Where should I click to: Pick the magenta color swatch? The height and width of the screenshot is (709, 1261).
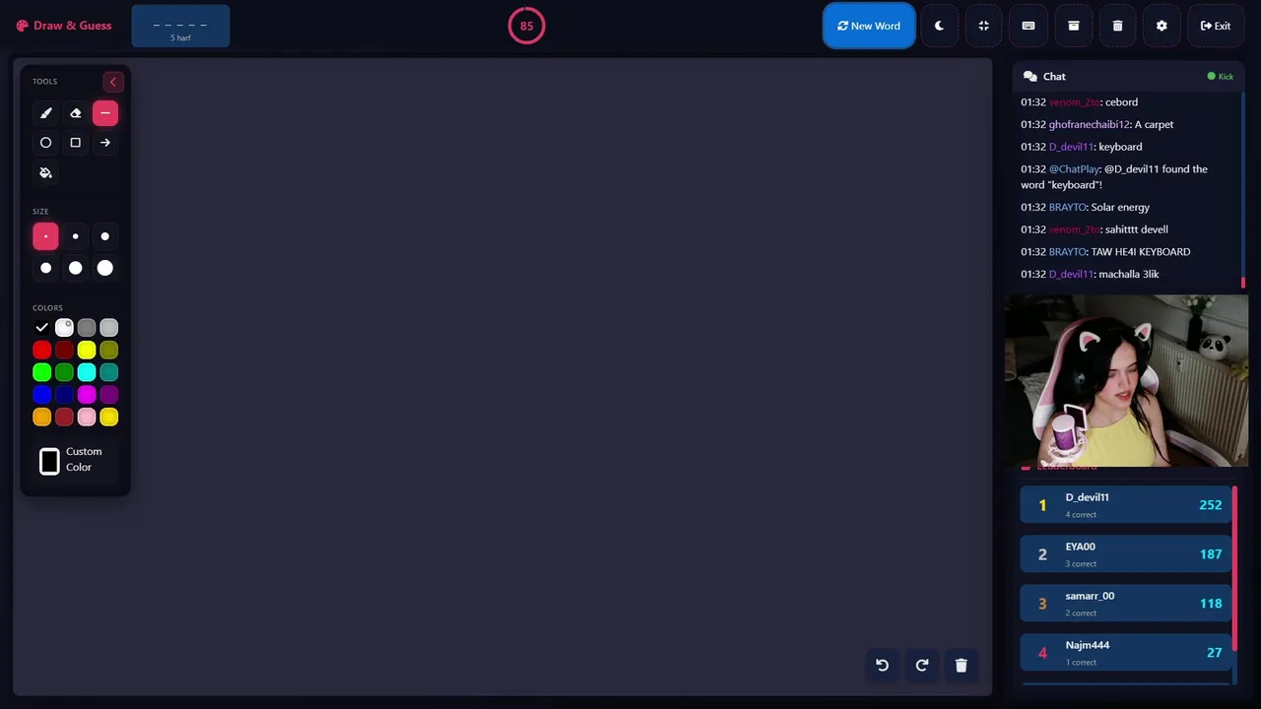tap(87, 395)
